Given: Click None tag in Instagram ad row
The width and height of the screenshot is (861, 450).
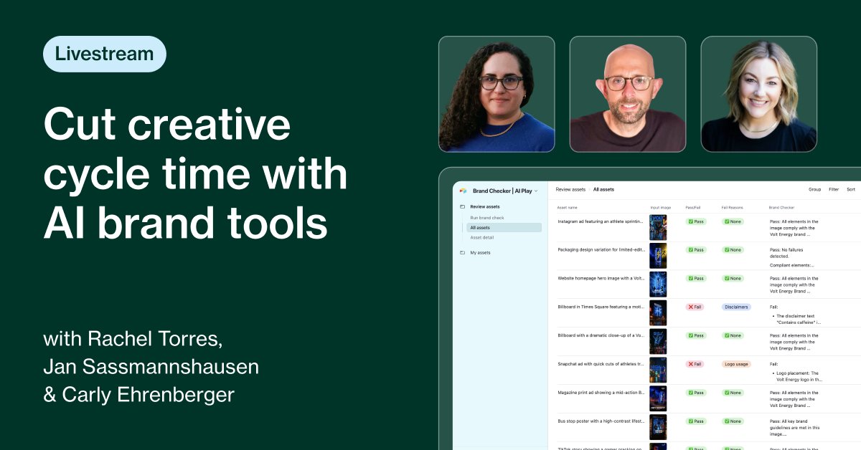Looking at the screenshot, I should pos(733,221).
